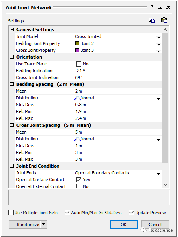The height and width of the screenshot is (237, 178).
Task: Close the Add Joint Network dialog
Action: click(x=168, y=7)
